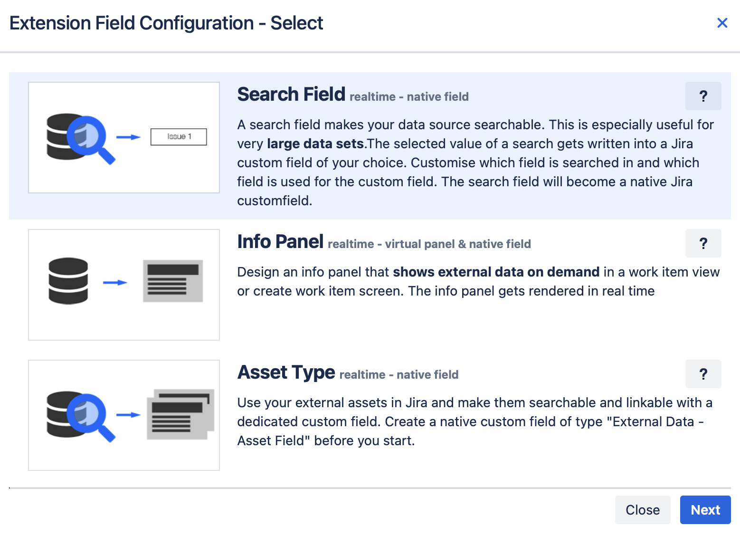The width and height of the screenshot is (740, 535).
Task: Click the stacked asset cards icon
Action: click(x=180, y=414)
